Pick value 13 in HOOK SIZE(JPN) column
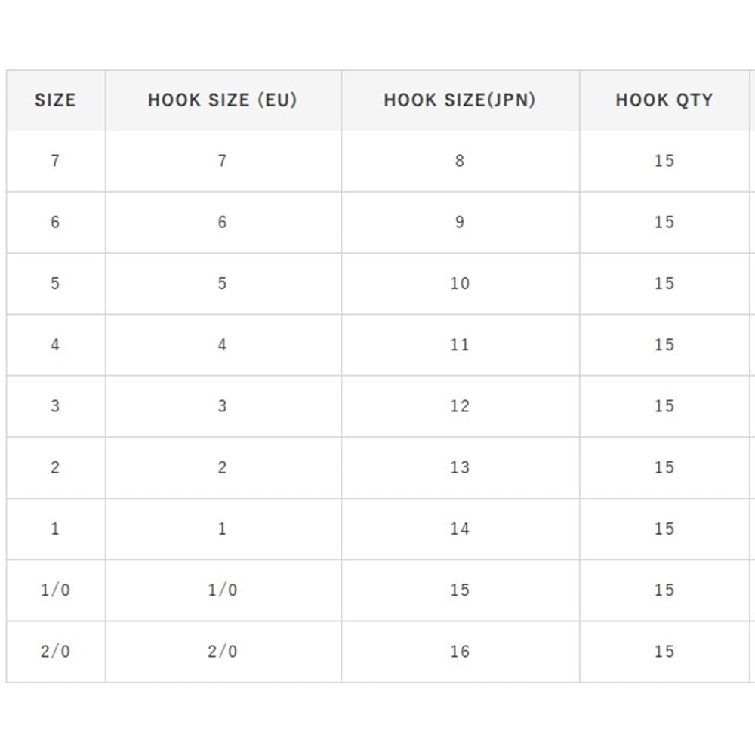The height and width of the screenshot is (755, 755). 460,467
